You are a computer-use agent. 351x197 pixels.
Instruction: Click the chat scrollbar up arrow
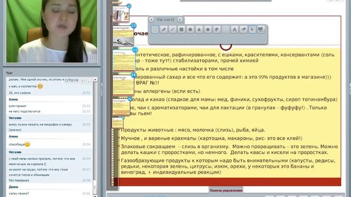click(95, 79)
